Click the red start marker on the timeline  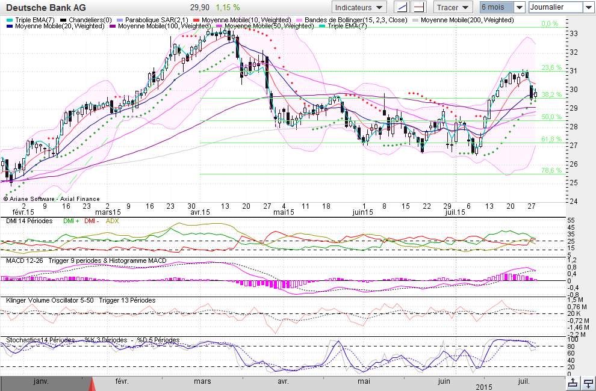tap(92, 384)
